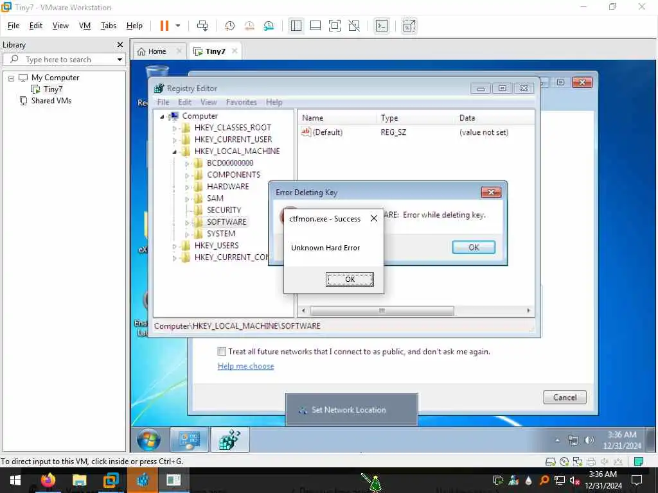Open the host Windows Start button
Image resolution: width=658 pixels, height=493 pixels.
(15, 480)
